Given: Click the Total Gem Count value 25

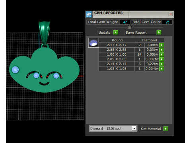Looking at the screenshot, I should click(167, 22).
